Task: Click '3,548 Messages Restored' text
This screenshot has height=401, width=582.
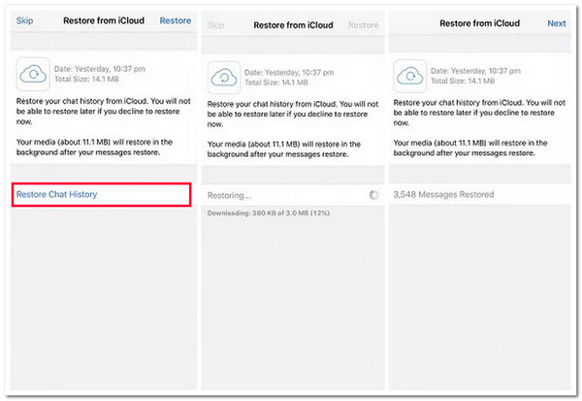Action: coord(443,194)
